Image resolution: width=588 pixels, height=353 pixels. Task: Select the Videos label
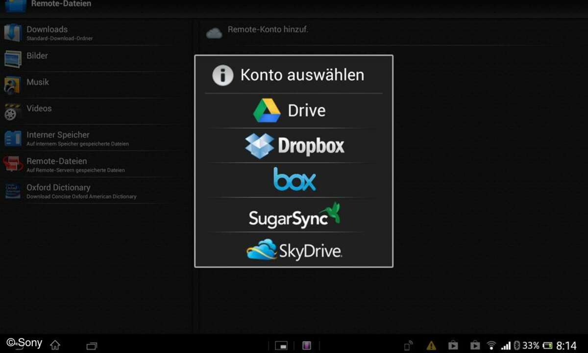click(39, 108)
